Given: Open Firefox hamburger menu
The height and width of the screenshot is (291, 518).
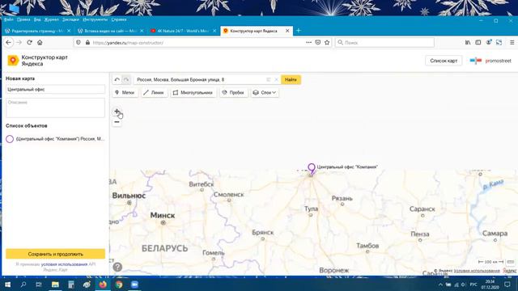Looking at the screenshot, I should (512, 43).
